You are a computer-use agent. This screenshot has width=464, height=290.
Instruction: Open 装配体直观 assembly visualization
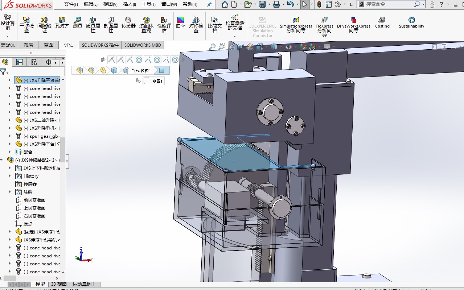coord(146,24)
